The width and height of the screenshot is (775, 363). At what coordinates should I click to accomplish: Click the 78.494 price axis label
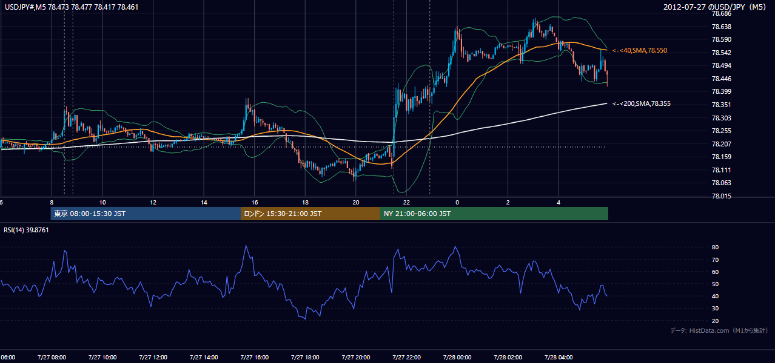click(x=722, y=65)
